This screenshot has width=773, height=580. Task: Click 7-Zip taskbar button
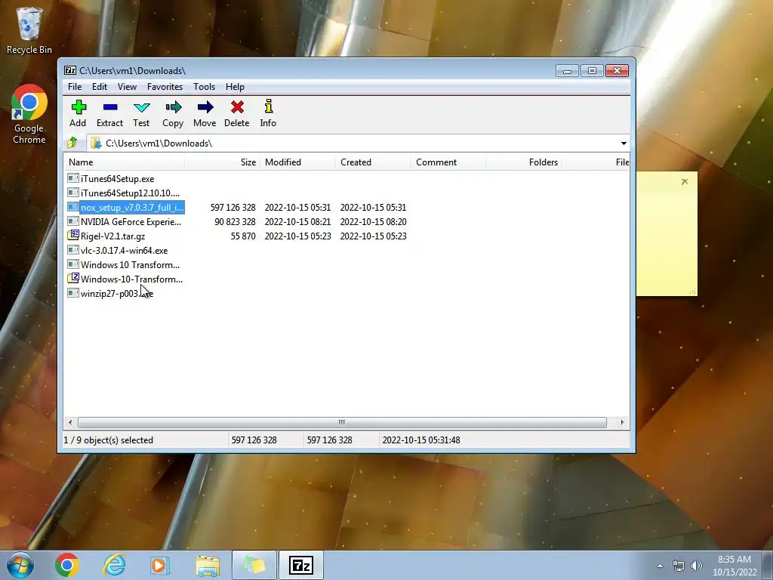pos(301,565)
